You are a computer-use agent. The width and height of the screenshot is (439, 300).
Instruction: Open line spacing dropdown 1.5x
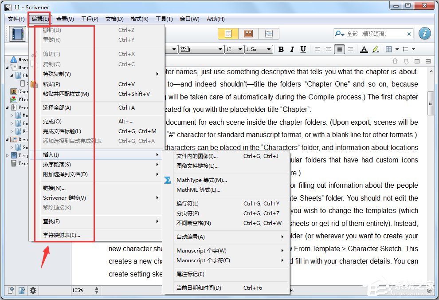259,49
